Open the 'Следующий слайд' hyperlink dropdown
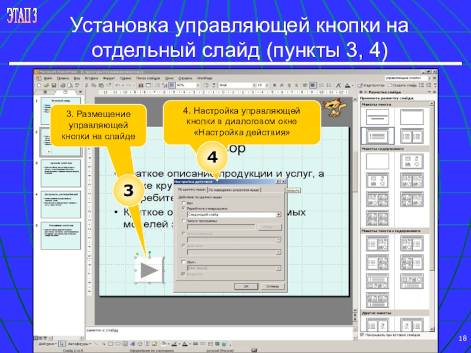The width and height of the screenshot is (471, 353). coord(278,215)
